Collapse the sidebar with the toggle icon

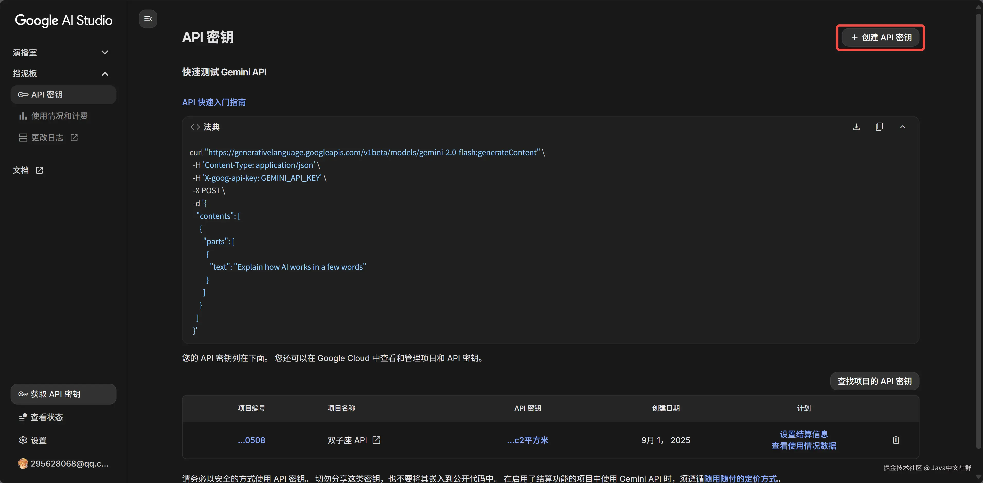tap(148, 19)
